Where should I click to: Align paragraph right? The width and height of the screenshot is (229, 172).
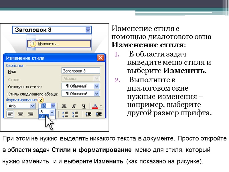pyautogui.click(x=31, y=114)
